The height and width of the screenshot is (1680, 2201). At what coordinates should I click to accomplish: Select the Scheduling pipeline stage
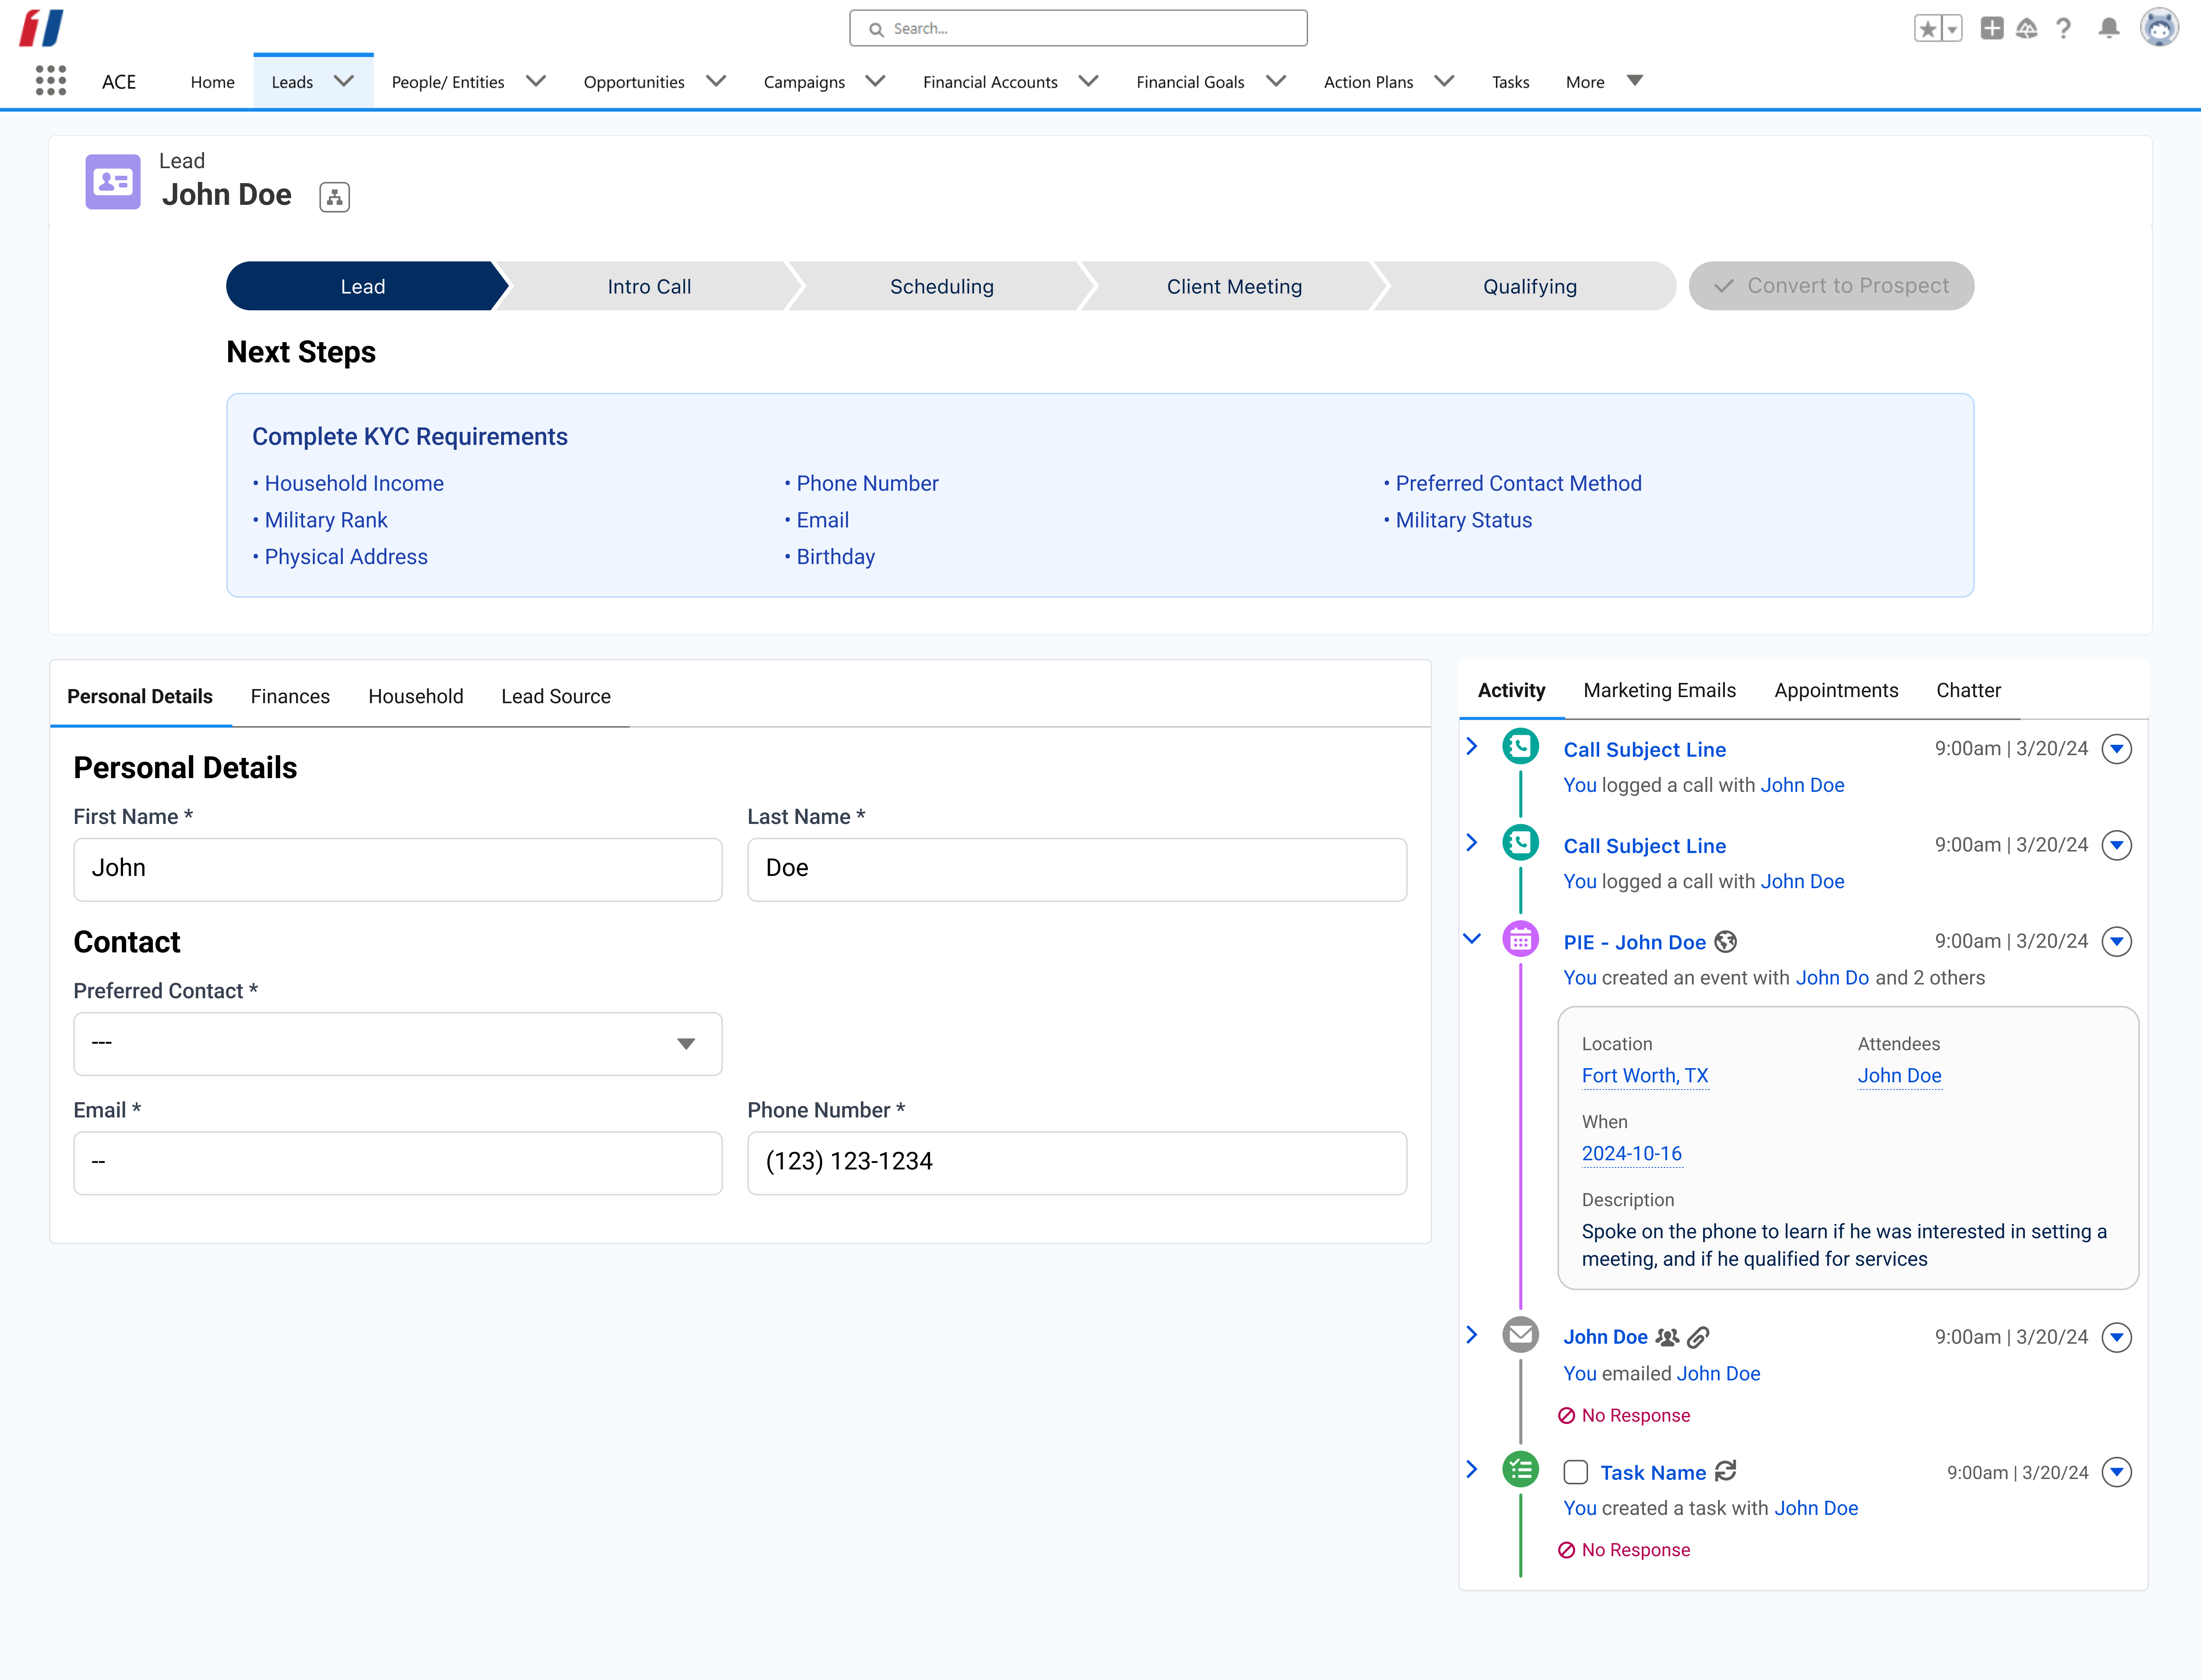point(941,286)
